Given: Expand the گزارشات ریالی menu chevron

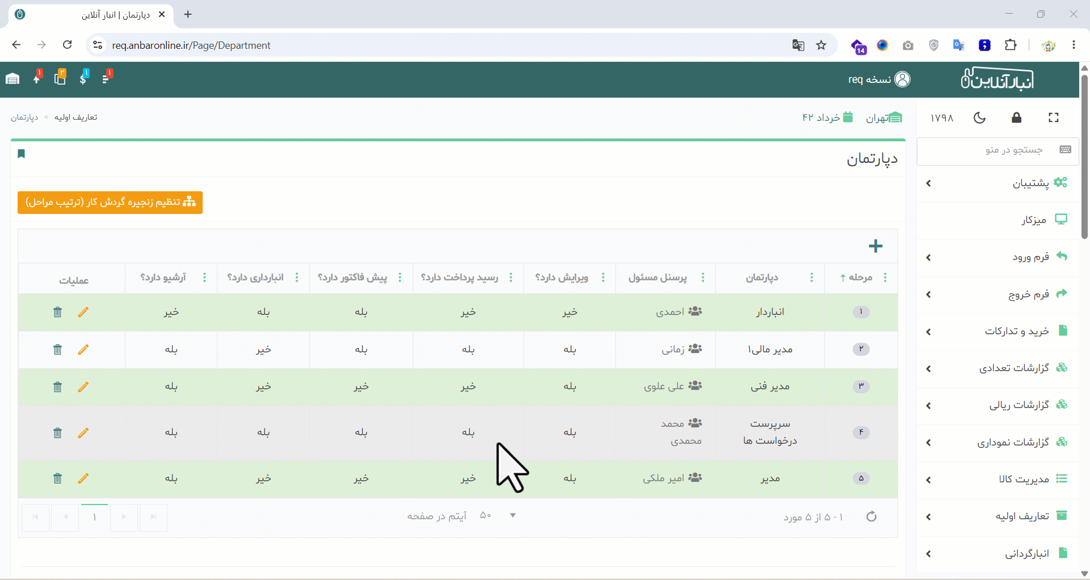Looking at the screenshot, I should (929, 406).
